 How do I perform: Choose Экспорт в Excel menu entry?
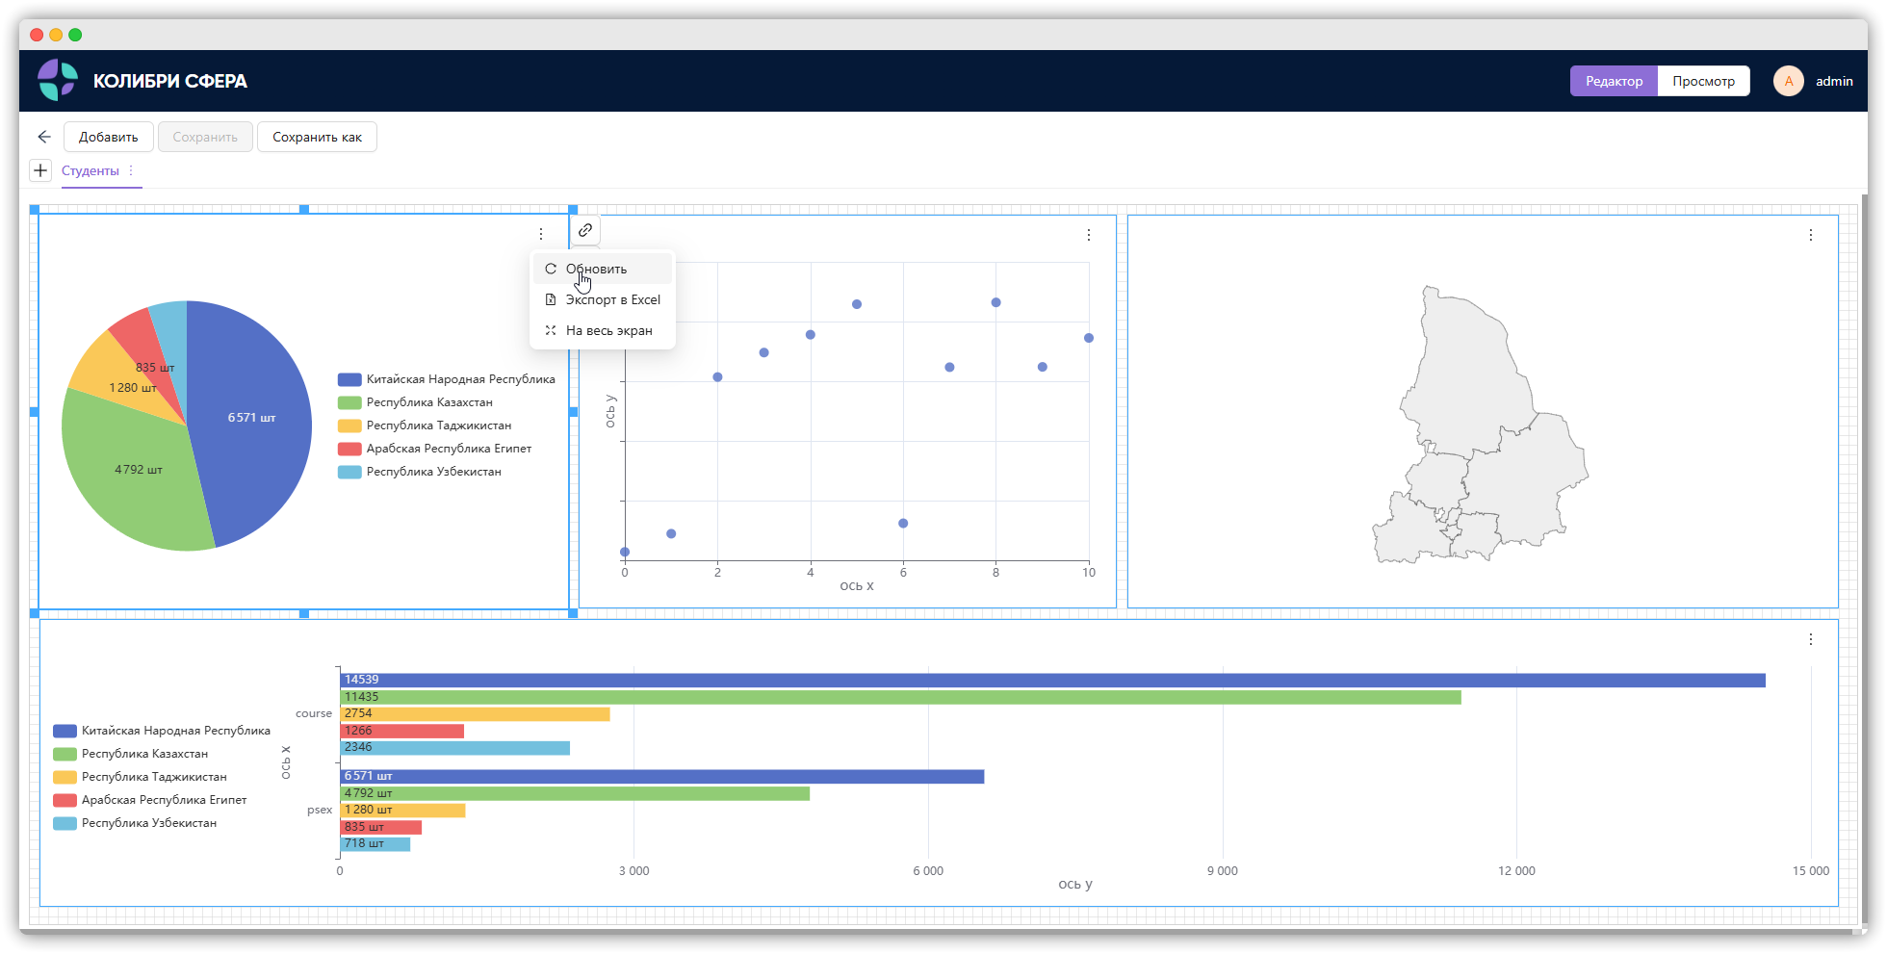[x=603, y=299]
